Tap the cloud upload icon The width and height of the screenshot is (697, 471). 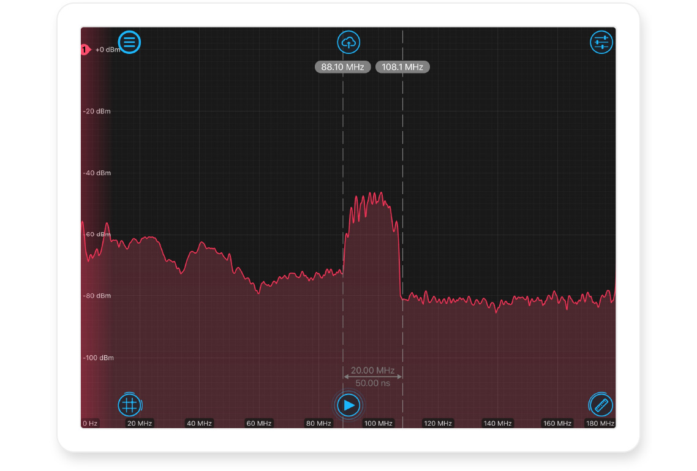tap(348, 42)
